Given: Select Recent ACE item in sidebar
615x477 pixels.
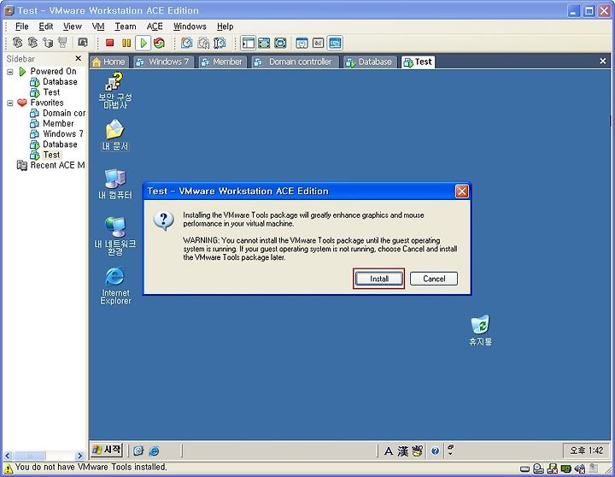Looking at the screenshot, I should point(51,165).
